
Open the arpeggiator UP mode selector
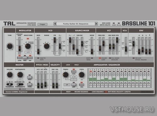67,85
